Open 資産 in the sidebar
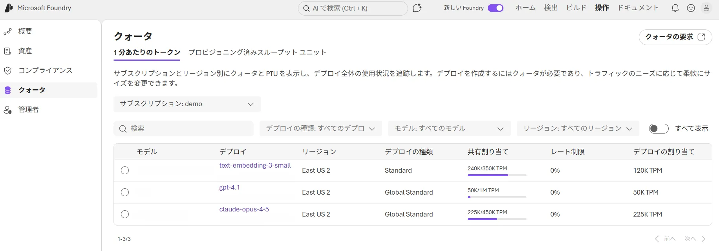Screen dimensions: 719x251 point(49,51)
